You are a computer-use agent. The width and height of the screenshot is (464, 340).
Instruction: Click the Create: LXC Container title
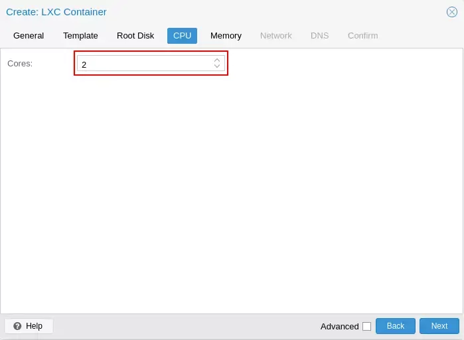(56, 12)
